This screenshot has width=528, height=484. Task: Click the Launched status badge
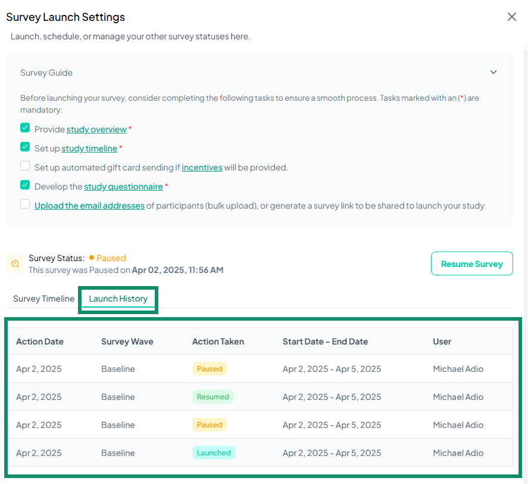coord(214,452)
